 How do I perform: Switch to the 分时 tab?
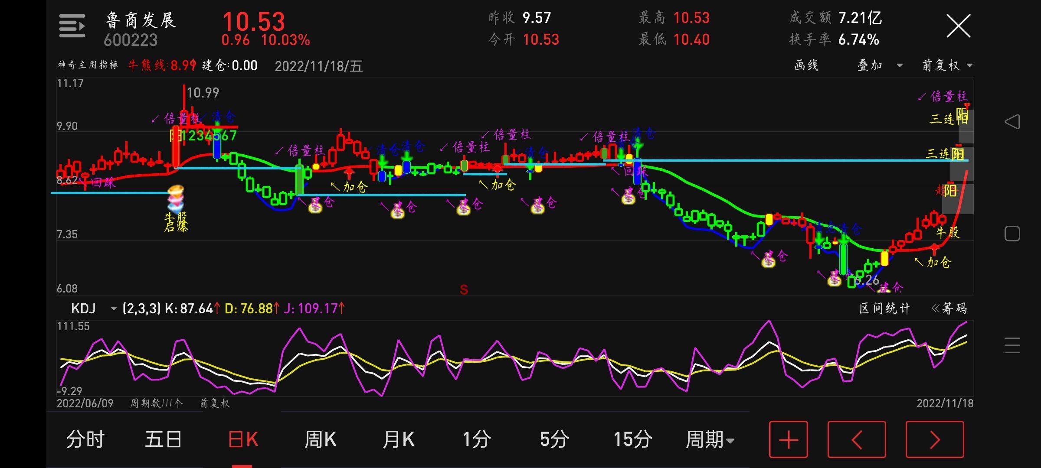point(85,439)
